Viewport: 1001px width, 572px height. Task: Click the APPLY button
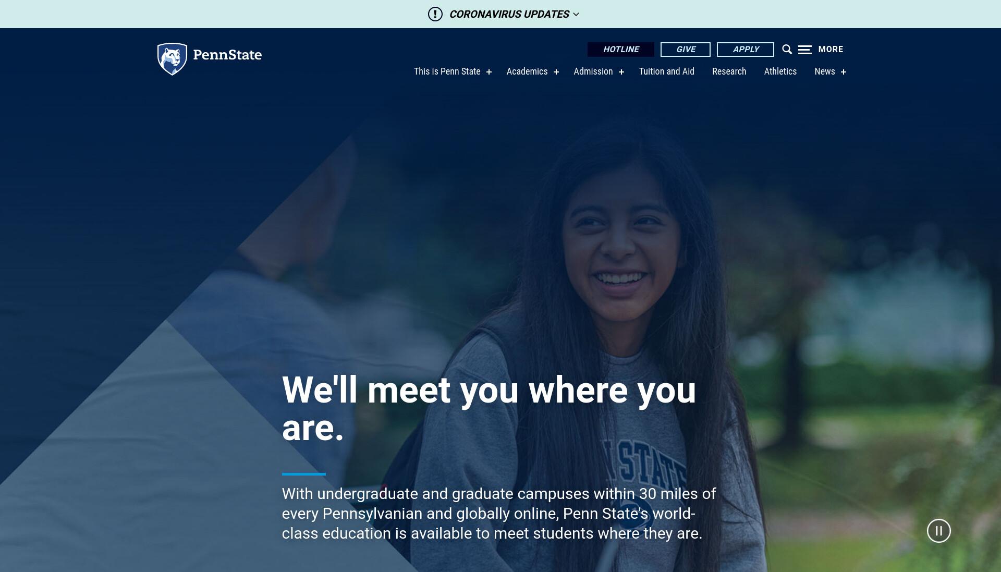click(746, 50)
